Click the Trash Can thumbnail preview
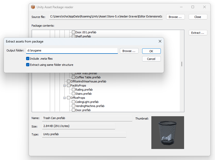 click(168, 133)
